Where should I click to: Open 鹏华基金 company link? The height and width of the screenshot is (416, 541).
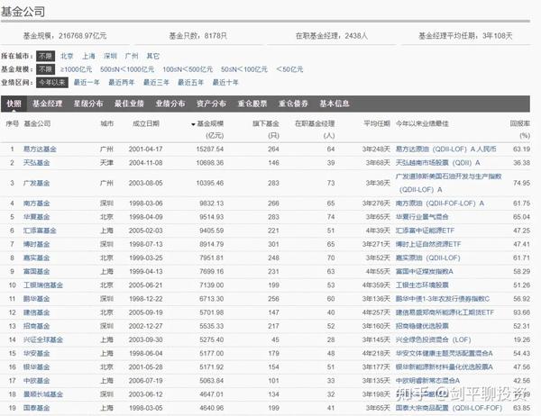point(37,299)
